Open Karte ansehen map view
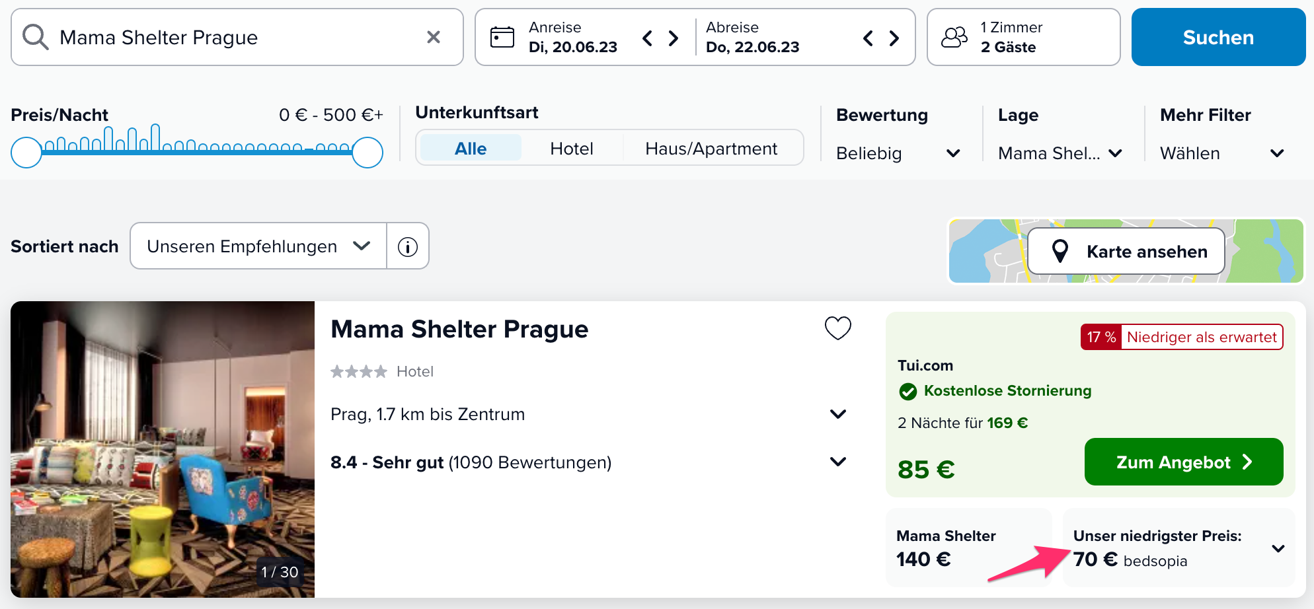1314x609 pixels. [1126, 251]
